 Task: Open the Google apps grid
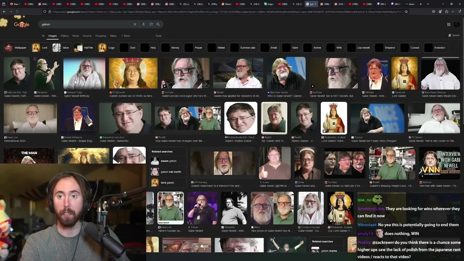pos(449,24)
